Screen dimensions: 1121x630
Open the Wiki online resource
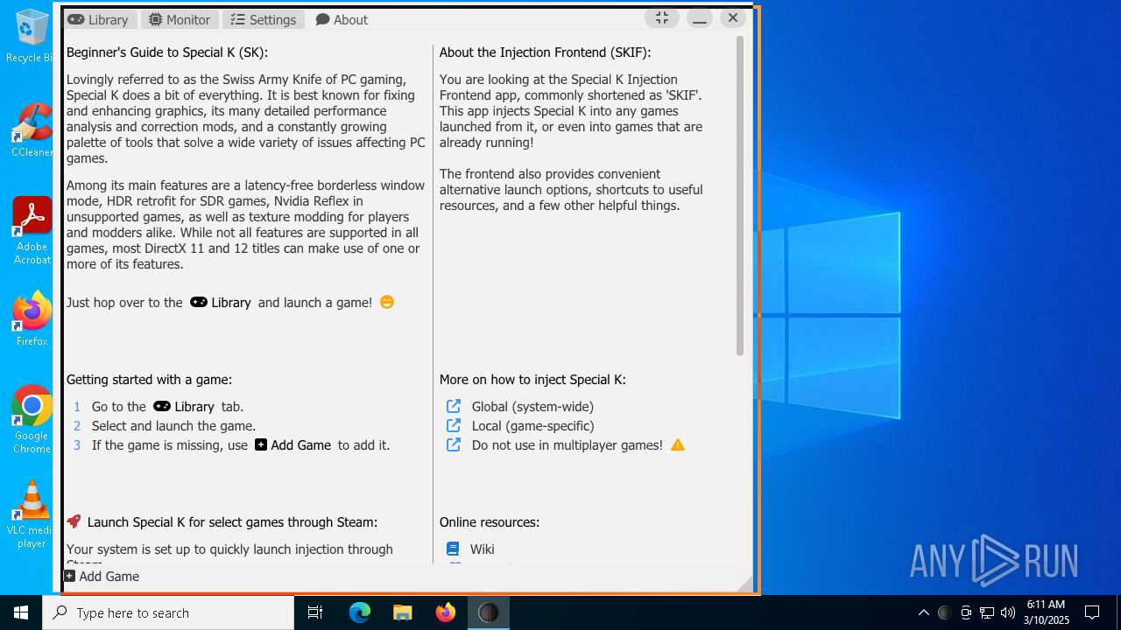[x=482, y=549]
